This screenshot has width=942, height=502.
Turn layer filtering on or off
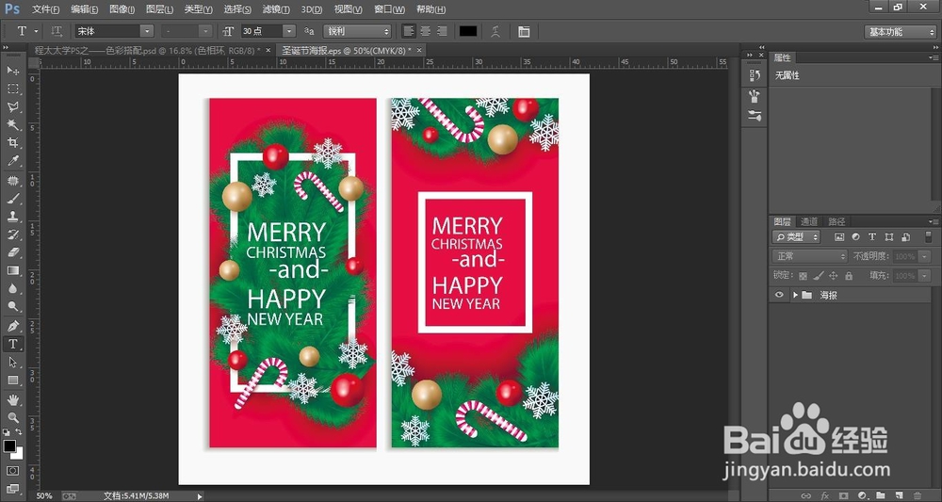[930, 237]
